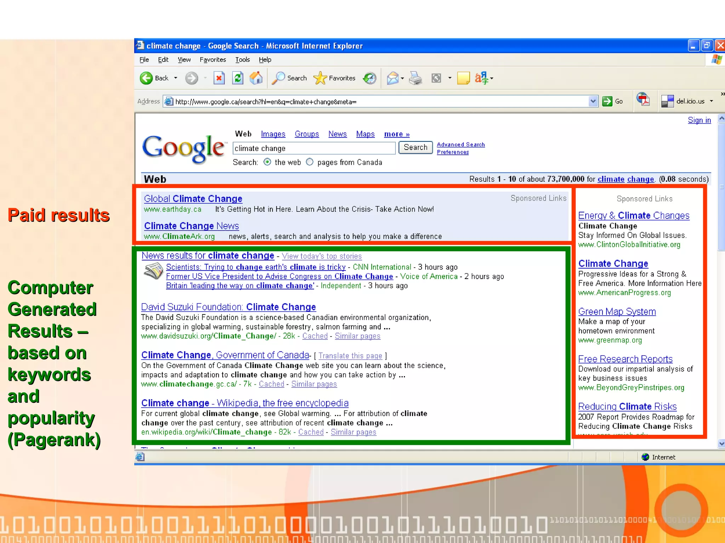This screenshot has width=725, height=543.
Task: Click inside the Google search text field
Action: [314, 148]
